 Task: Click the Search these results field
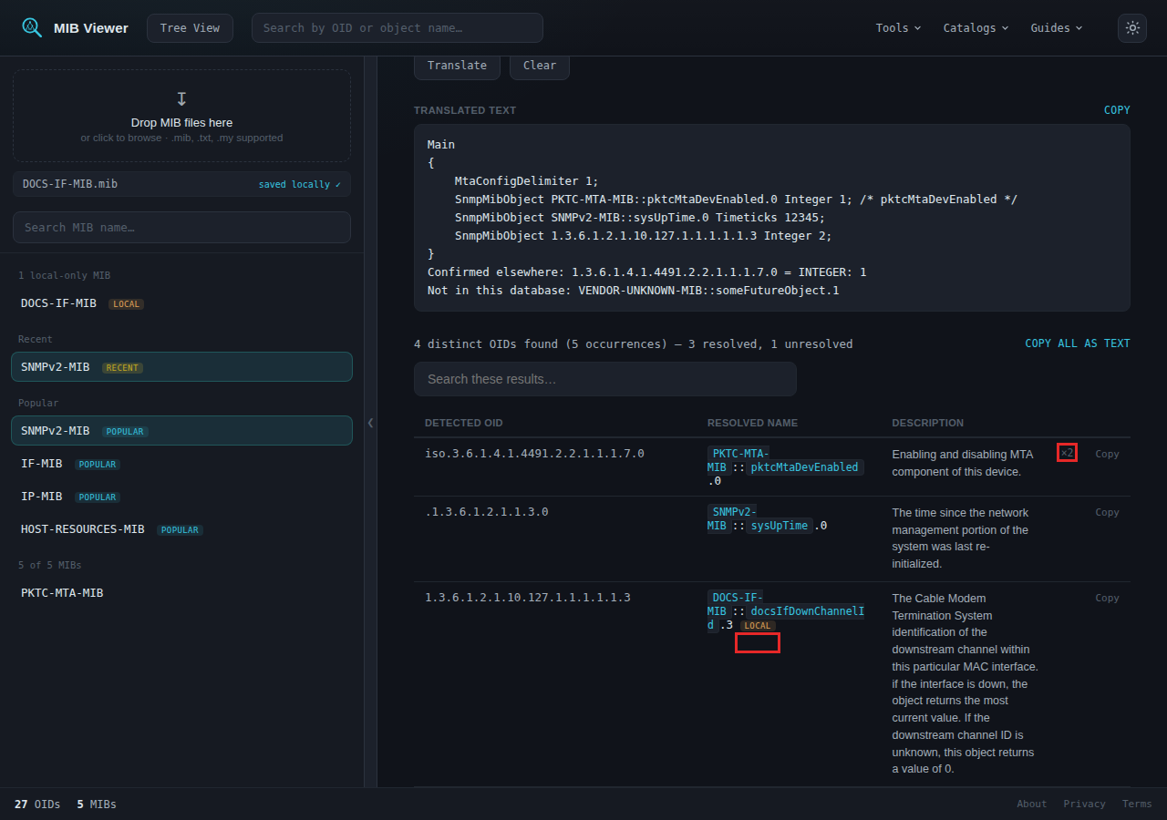coord(605,379)
